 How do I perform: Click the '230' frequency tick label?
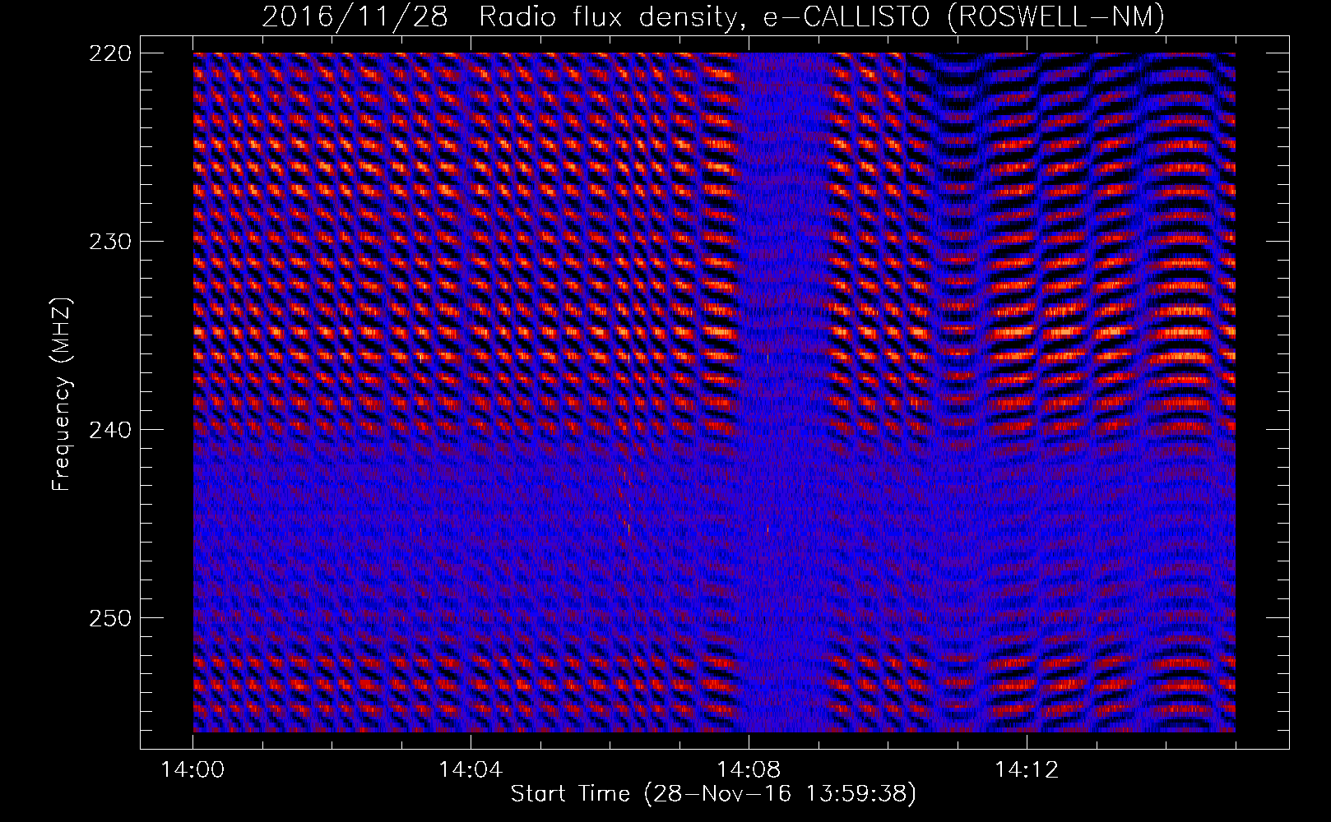point(109,242)
